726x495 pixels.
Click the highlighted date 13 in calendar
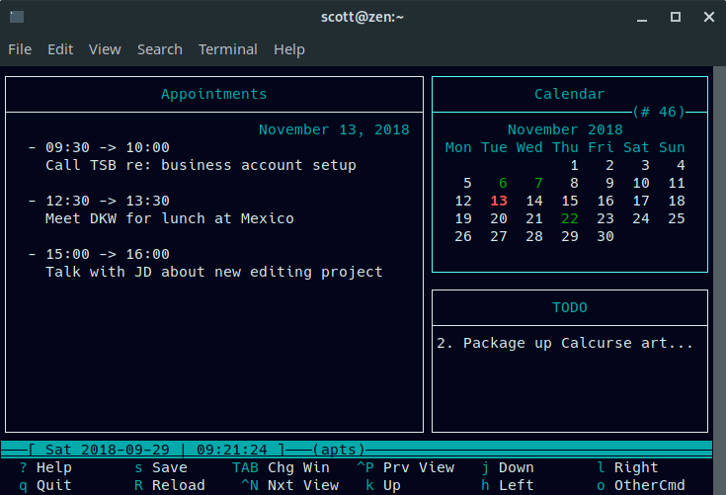click(x=499, y=201)
